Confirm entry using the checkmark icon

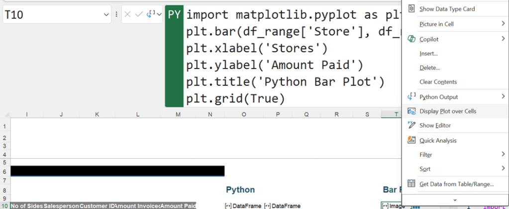tap(139, 15)
